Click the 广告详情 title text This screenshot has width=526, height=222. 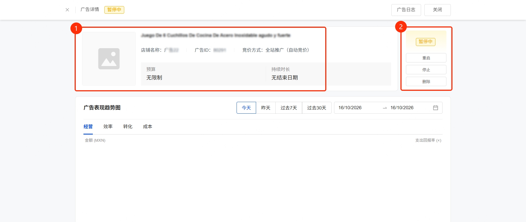[90, 10]
